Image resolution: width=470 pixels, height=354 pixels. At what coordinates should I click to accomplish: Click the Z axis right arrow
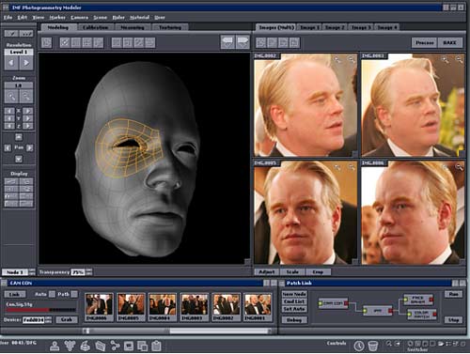(28, 126)
